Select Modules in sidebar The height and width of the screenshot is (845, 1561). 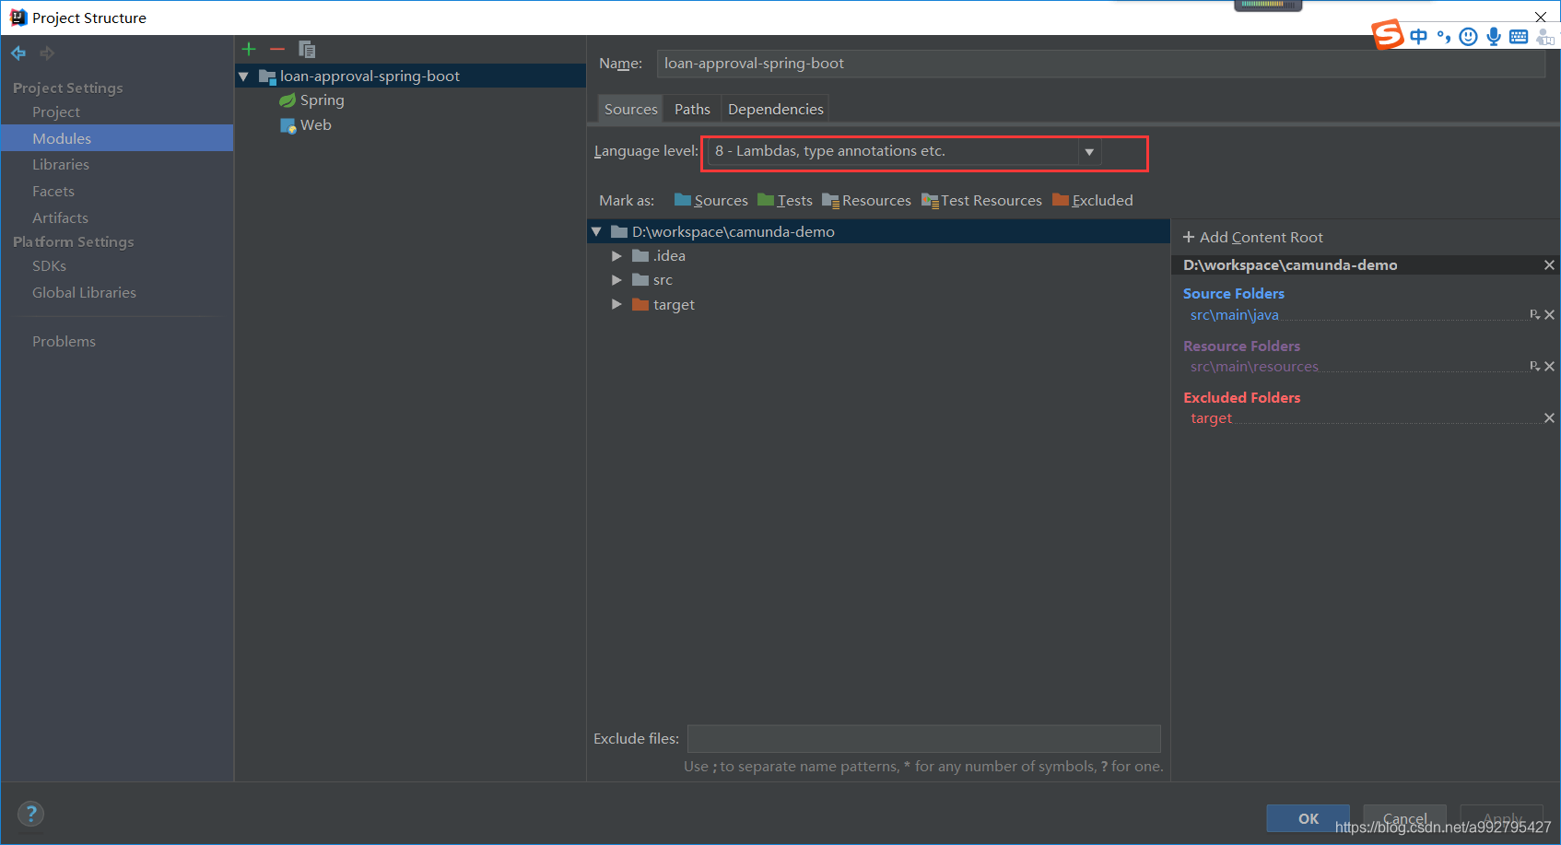[x=117, y=138]
